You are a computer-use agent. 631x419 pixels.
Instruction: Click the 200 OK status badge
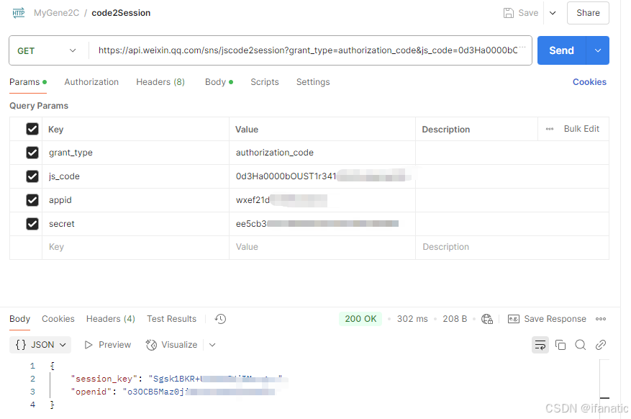[x=360, y=319]
